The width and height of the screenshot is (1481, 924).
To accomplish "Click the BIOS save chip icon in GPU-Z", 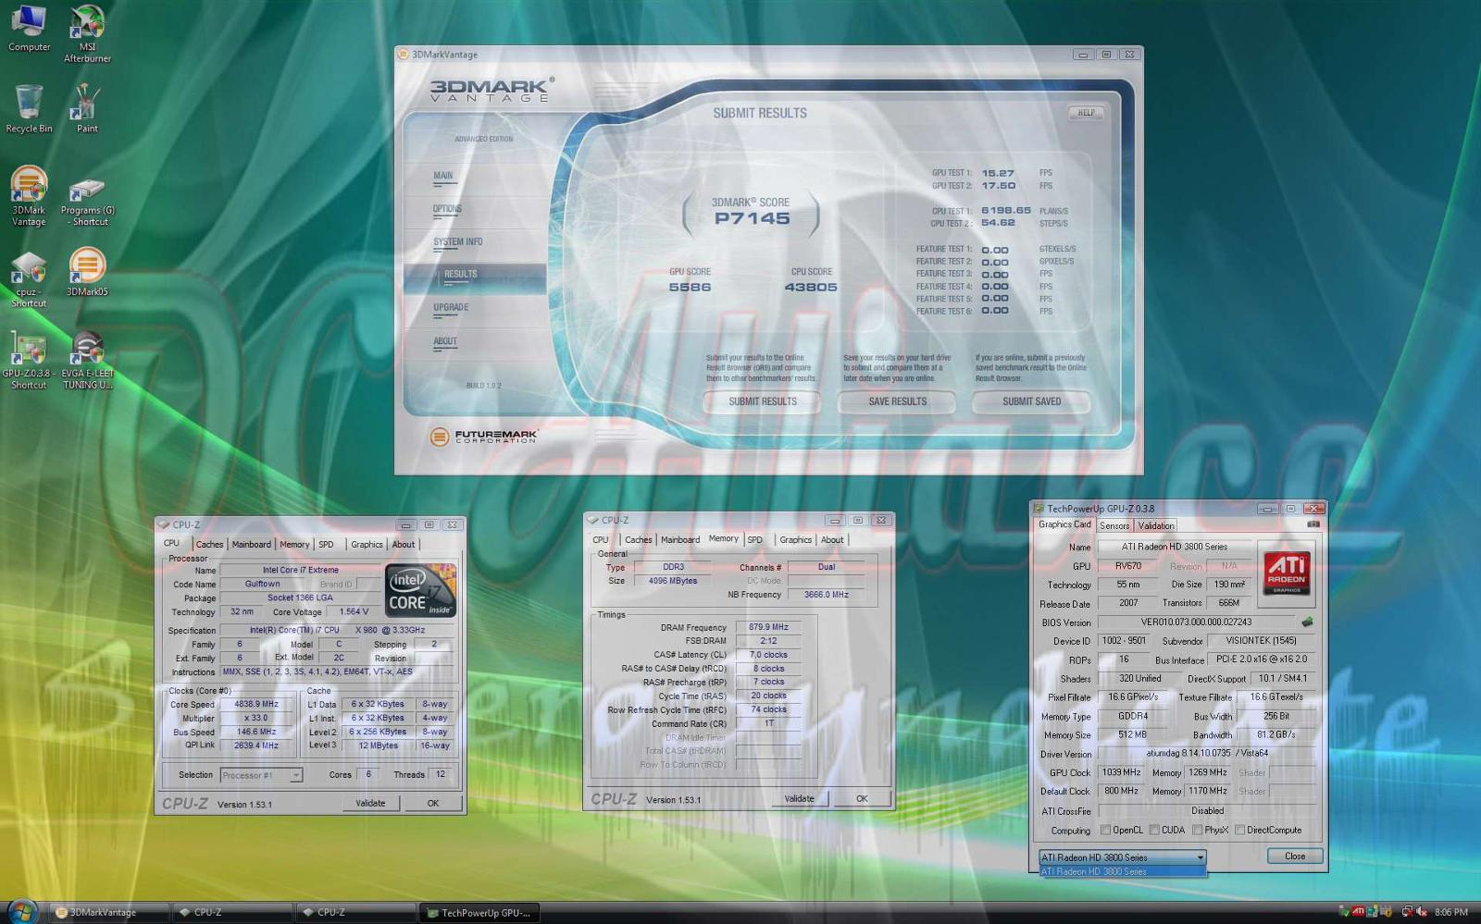I will pos(1307,622).
